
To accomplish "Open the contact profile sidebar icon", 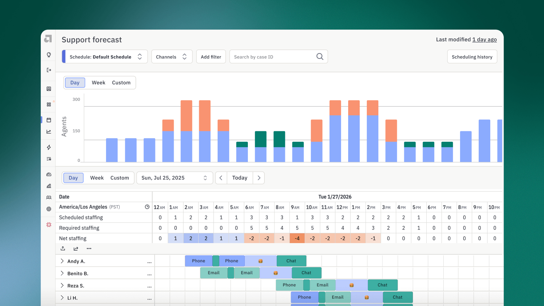I will tap(49, 89).
